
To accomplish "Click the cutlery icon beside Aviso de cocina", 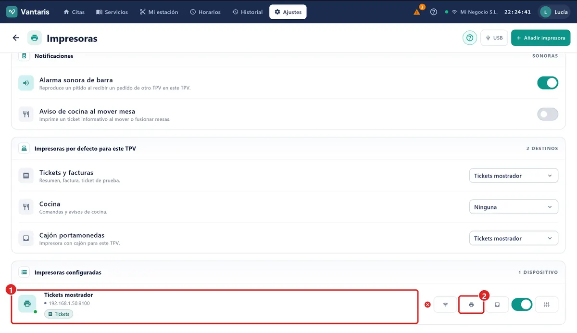I will tap(26, 114).
